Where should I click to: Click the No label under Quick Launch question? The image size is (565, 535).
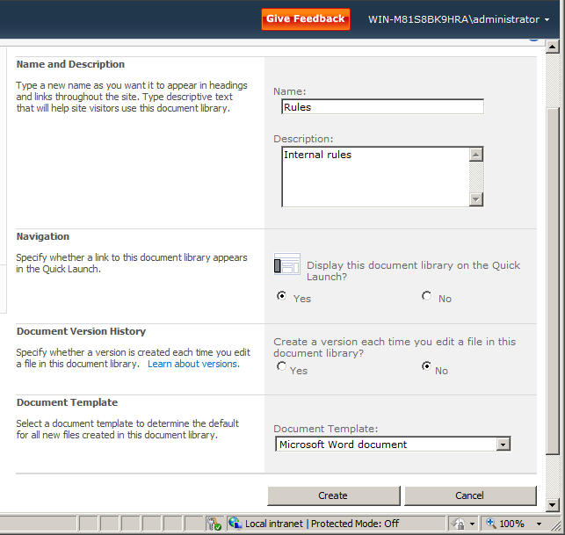coord(445,299)
